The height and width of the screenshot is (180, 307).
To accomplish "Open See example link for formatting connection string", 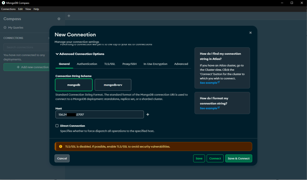I will click(210, 108).
